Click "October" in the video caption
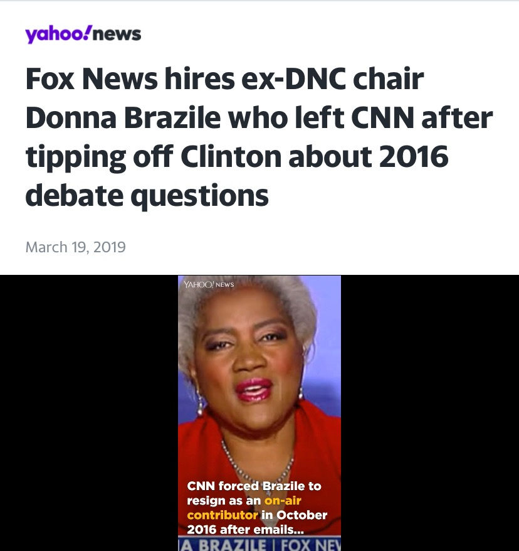Viewport: 519px width, 551px height. pos(301,515)
